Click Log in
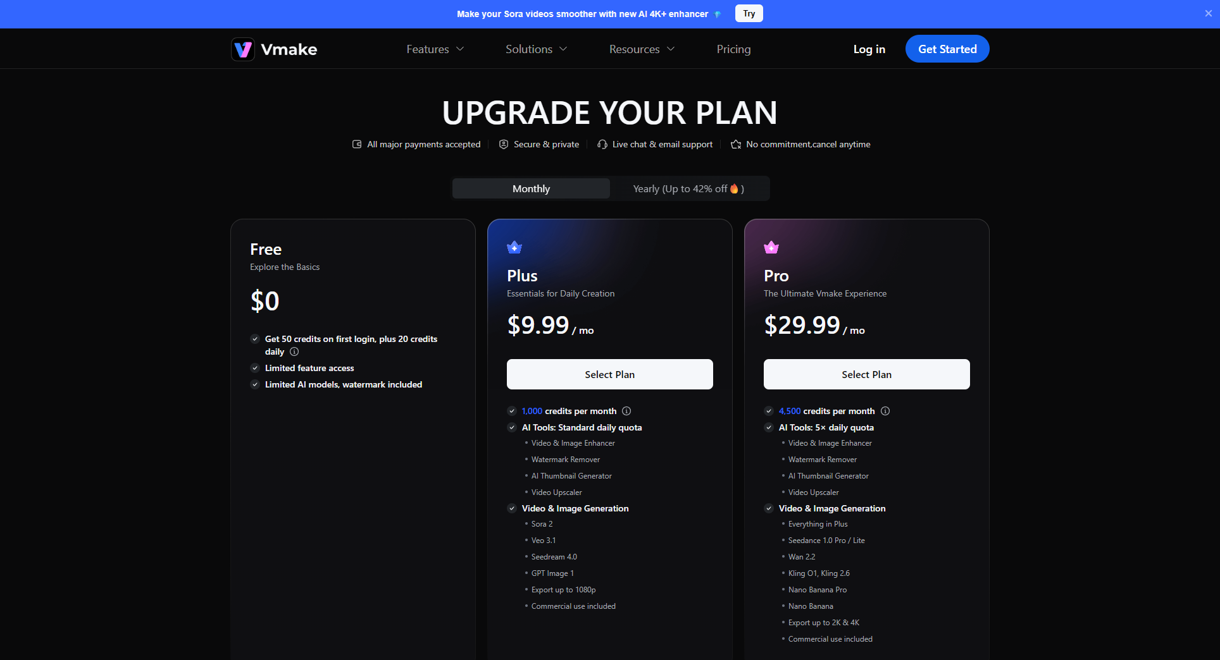The image size is (1220, 660). (x=869, y=49)
